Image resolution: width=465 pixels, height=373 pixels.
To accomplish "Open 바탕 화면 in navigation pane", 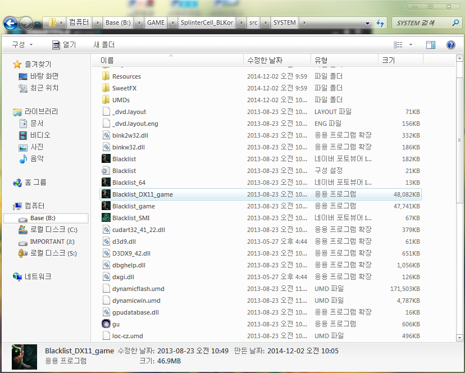I will (x=39, y=76).
